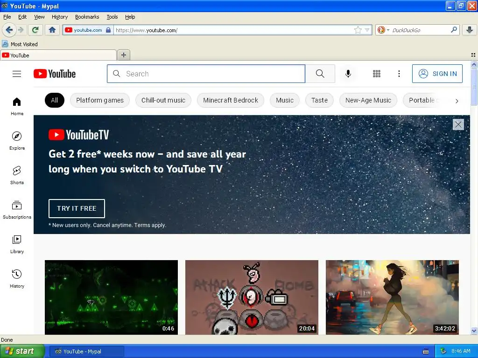Click the Windows start button
478x358 pixels.
[x=22, y=351]
